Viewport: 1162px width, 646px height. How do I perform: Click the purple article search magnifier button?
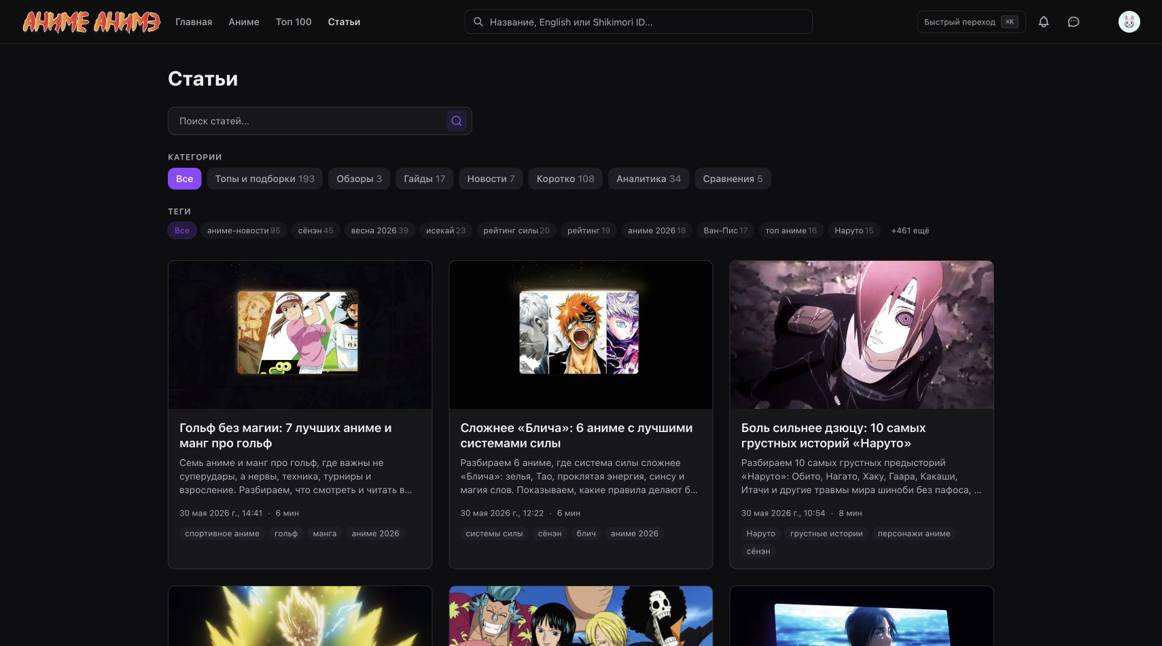point(457,121)
